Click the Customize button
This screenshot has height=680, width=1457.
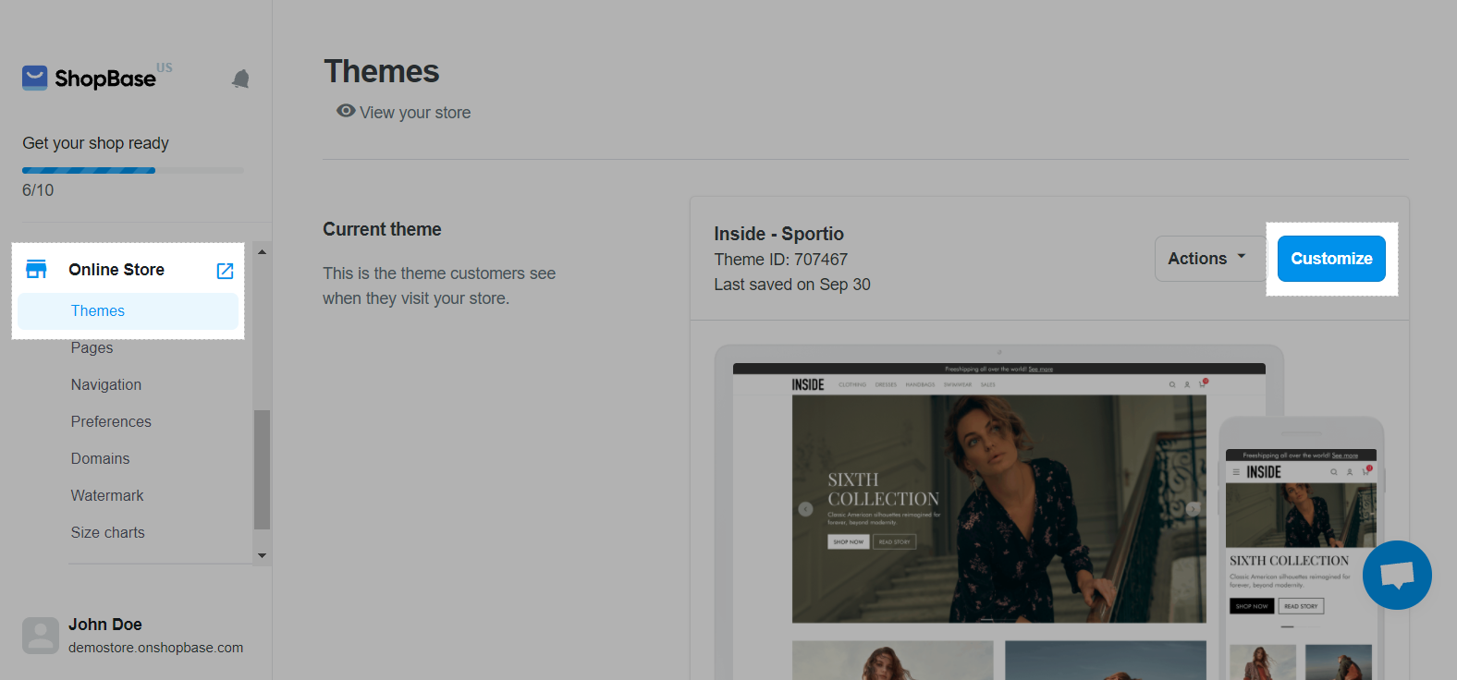[1331, 259]
